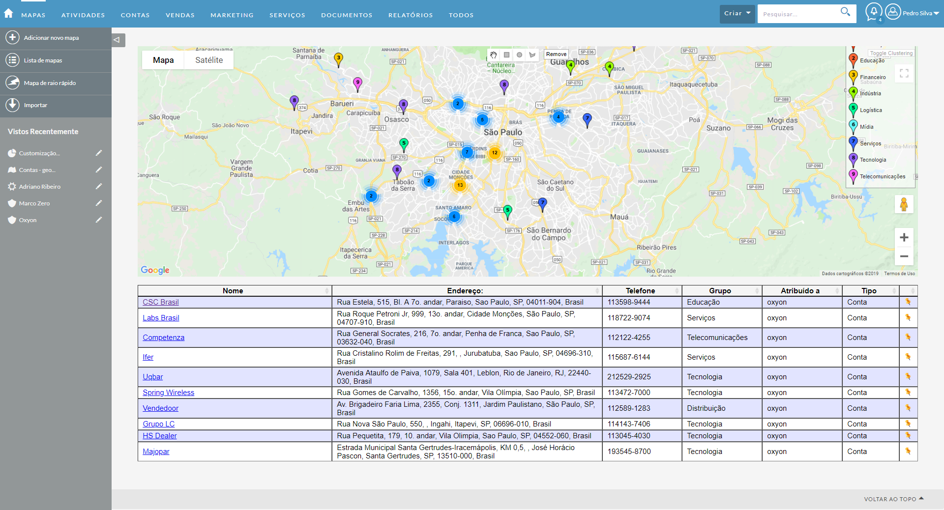The width and height of the screenshot is (944, 510).
Task: Click the Mapa de raio rápido icon
Action: (12, 83)
